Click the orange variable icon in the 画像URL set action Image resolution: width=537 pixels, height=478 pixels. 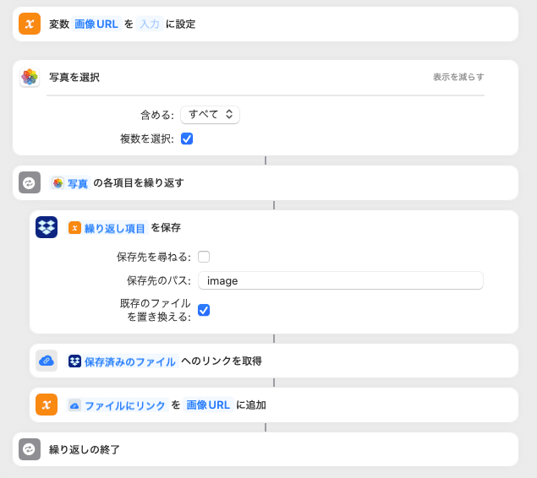click(30, 24)
